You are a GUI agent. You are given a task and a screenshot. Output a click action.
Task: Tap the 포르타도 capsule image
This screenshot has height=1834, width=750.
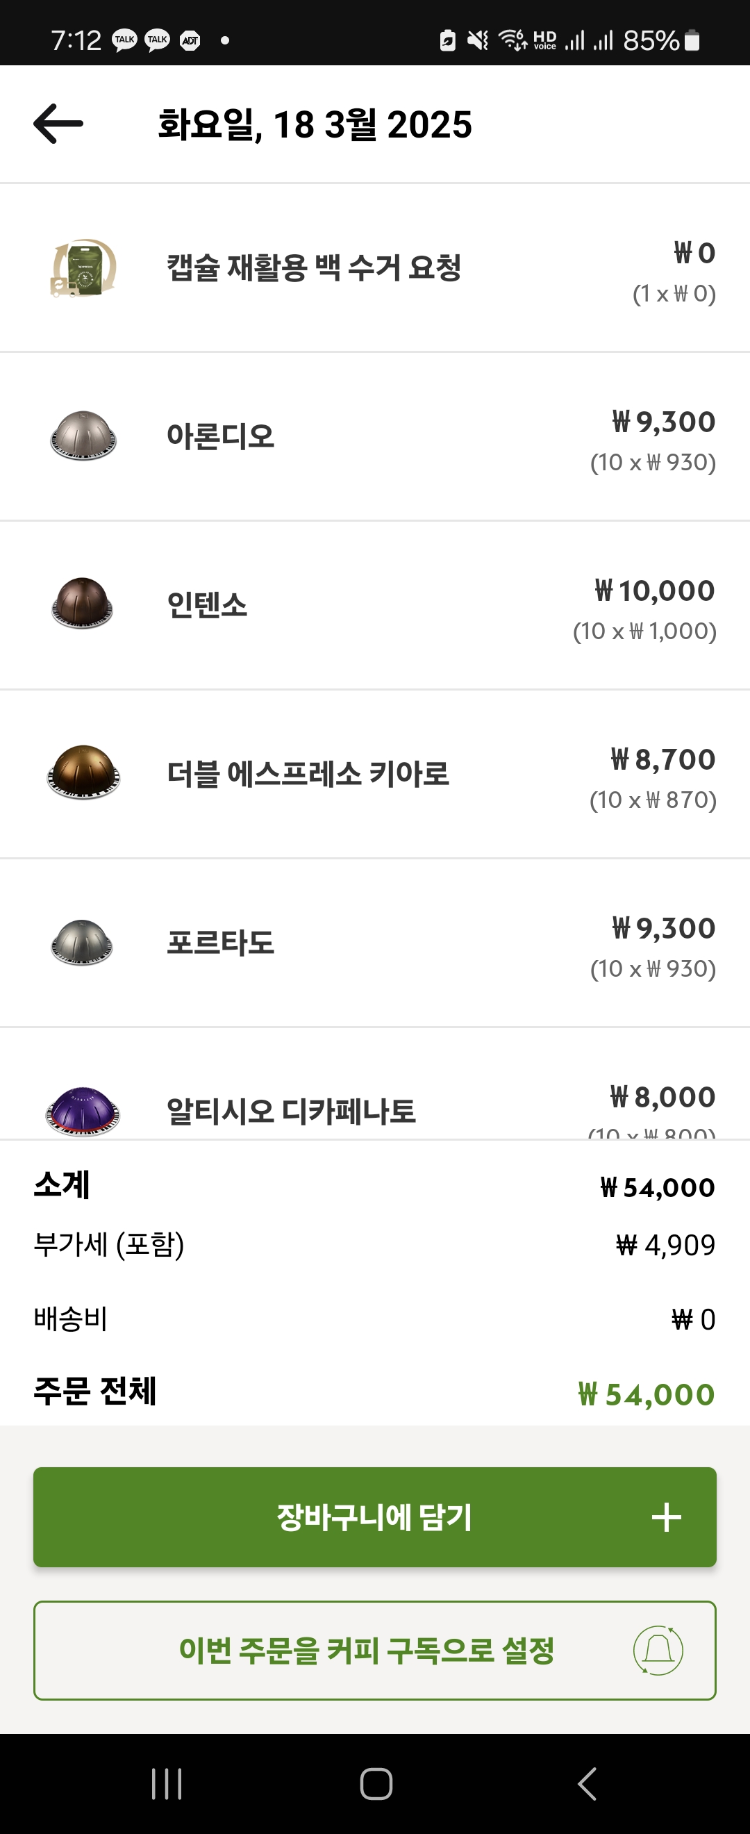pos(83,941)
